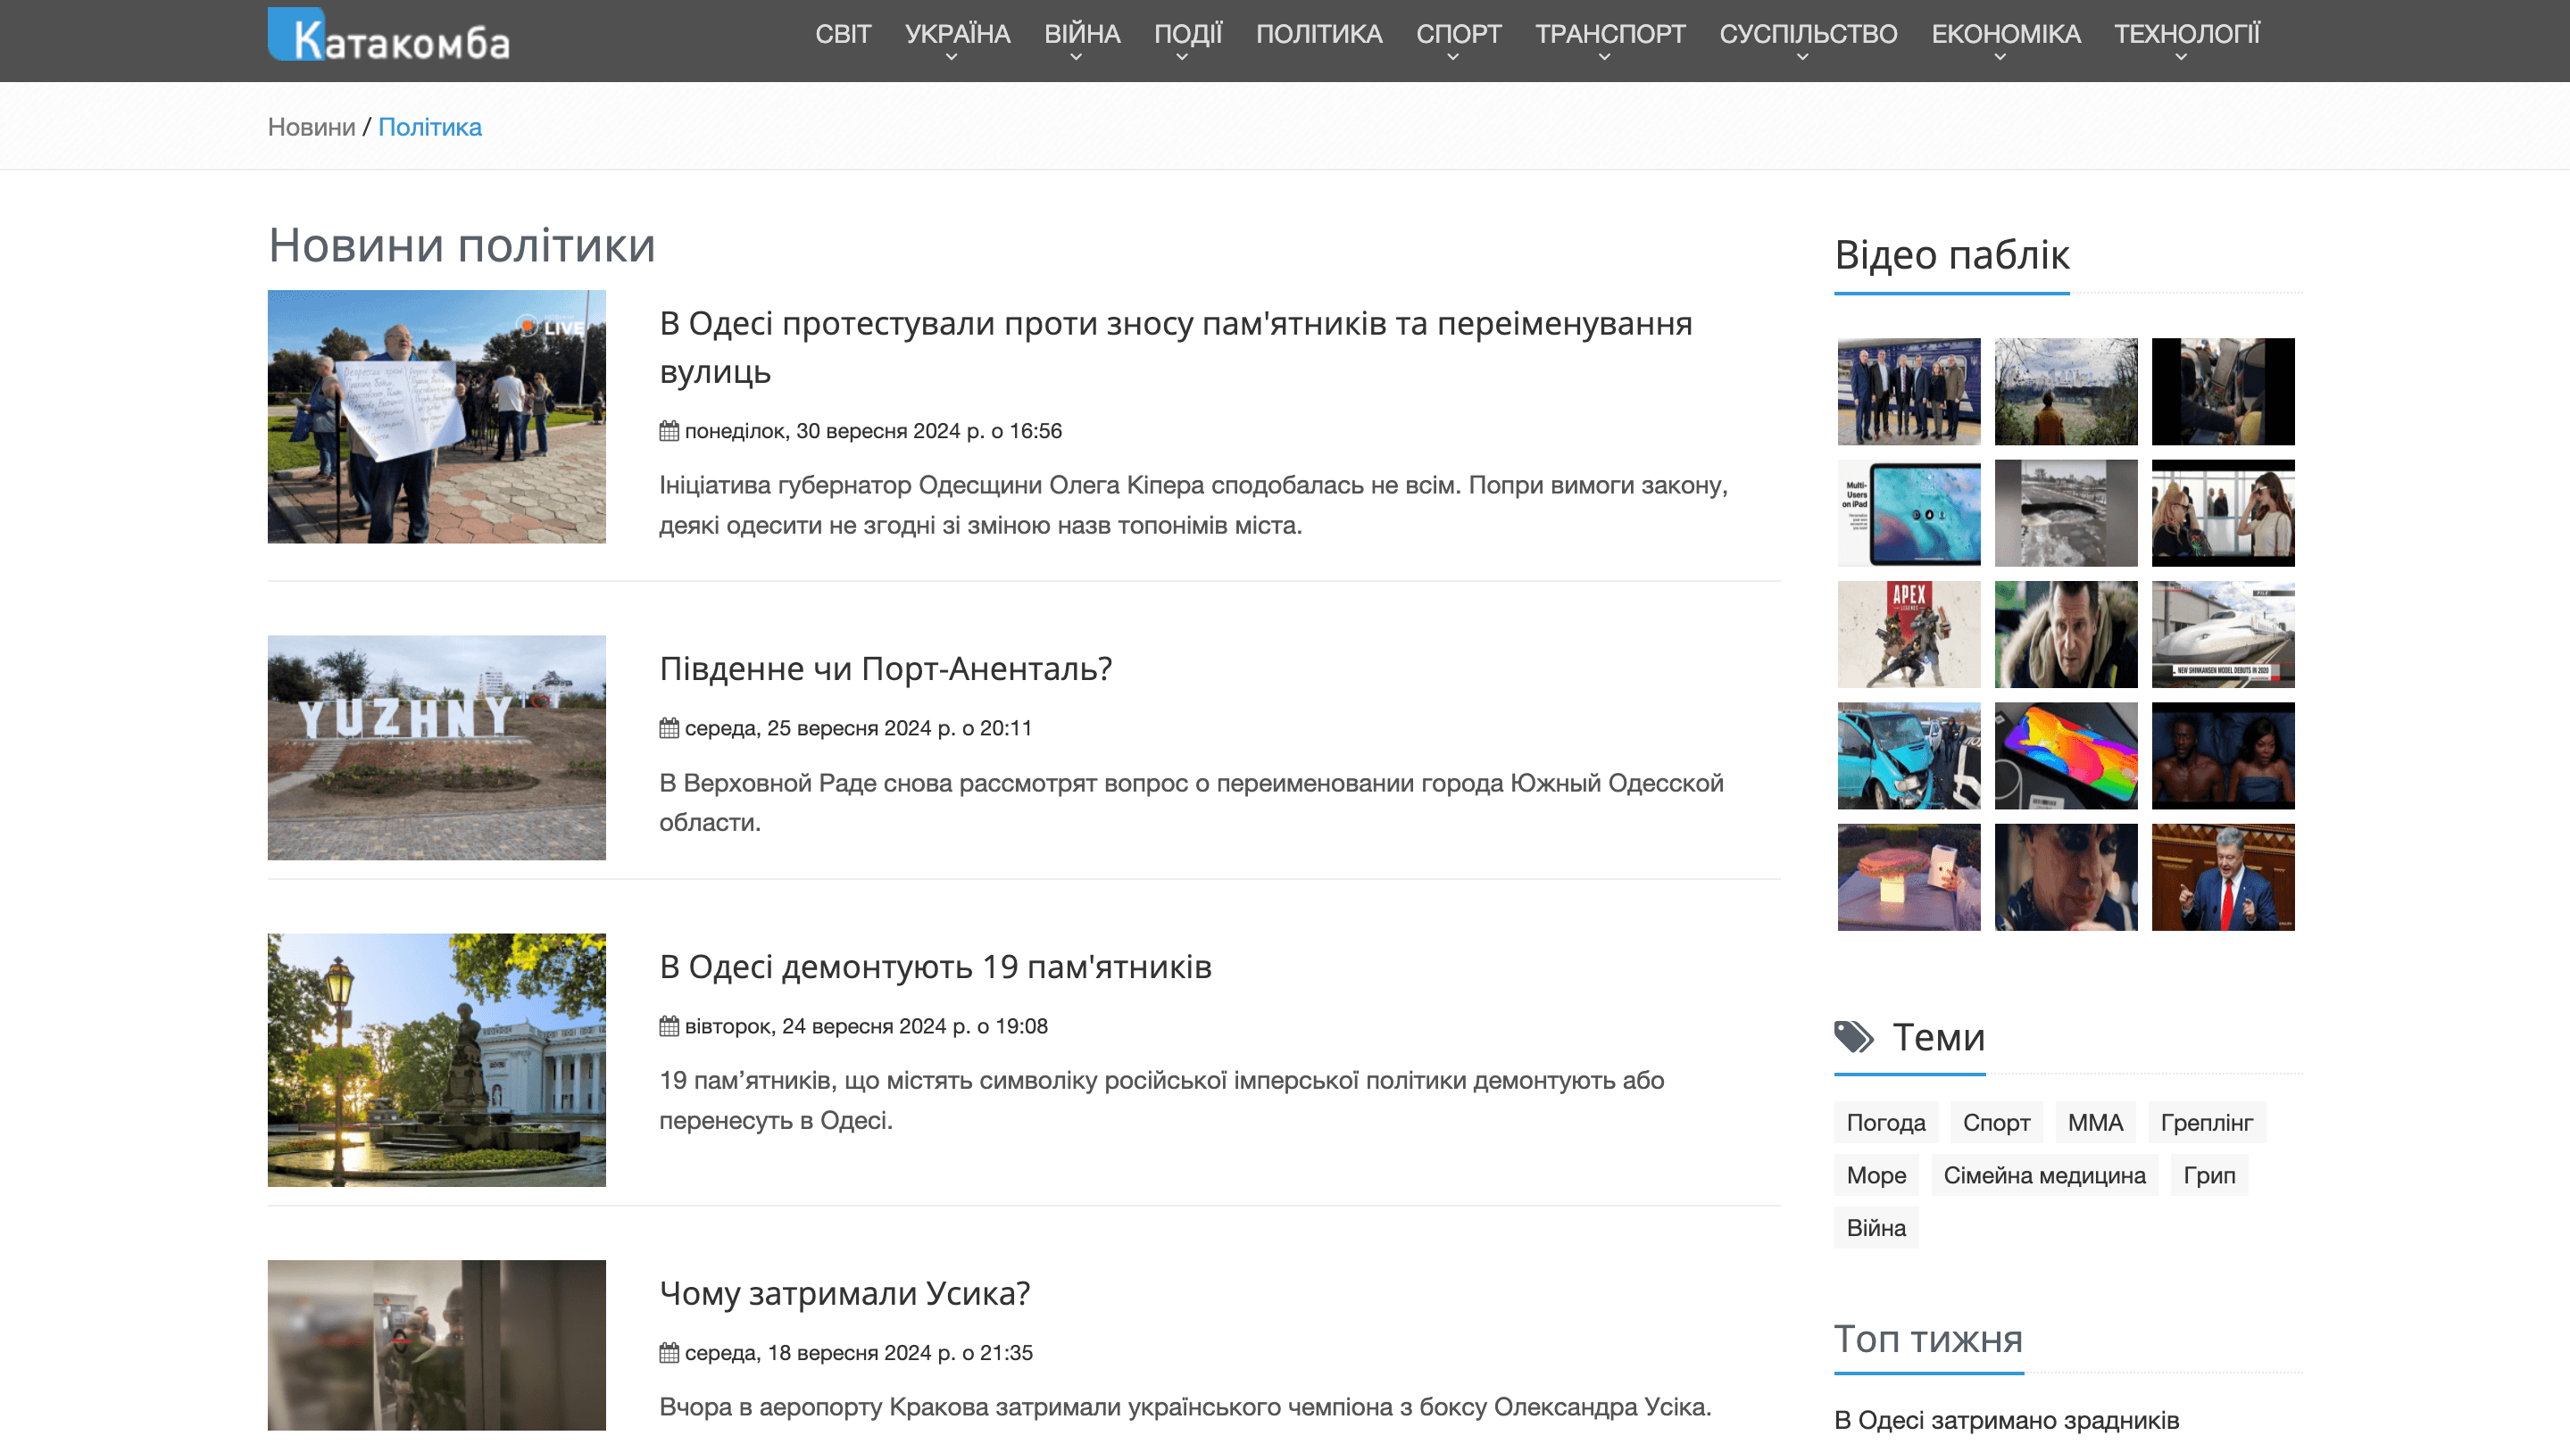Click the Політика breadcrumb link
This screenshot has width=2570, height=1444.
pos(430,127)
